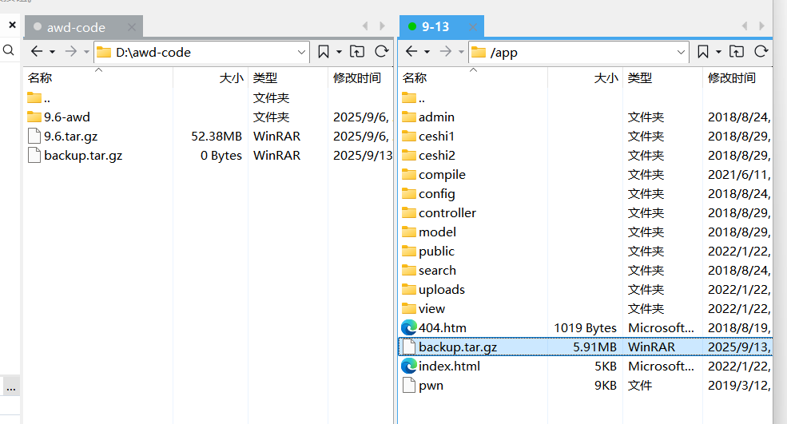Viewport: 787px width, 424px height.
Task: Expand the D:\awd-code path dropdown
Action: [302, 52]
